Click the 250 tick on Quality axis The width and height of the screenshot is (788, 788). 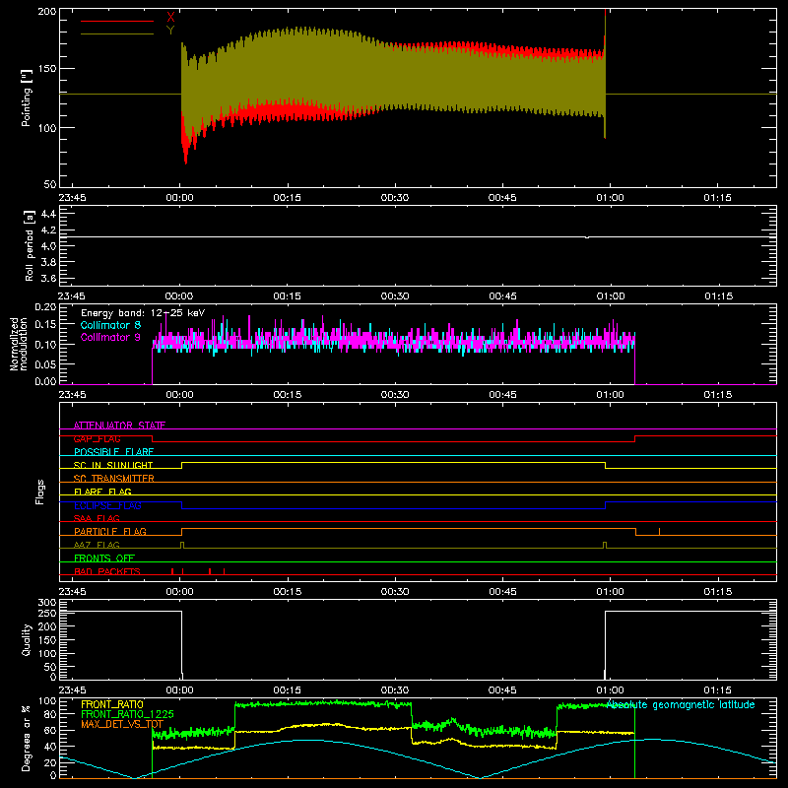46,614
